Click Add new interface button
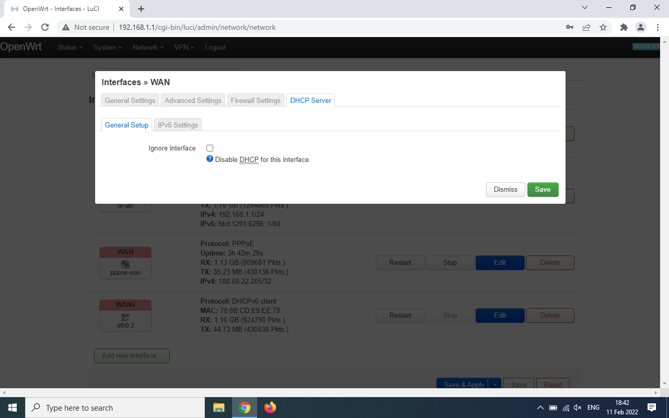The image size is (669, 418). tap(132, 356)
